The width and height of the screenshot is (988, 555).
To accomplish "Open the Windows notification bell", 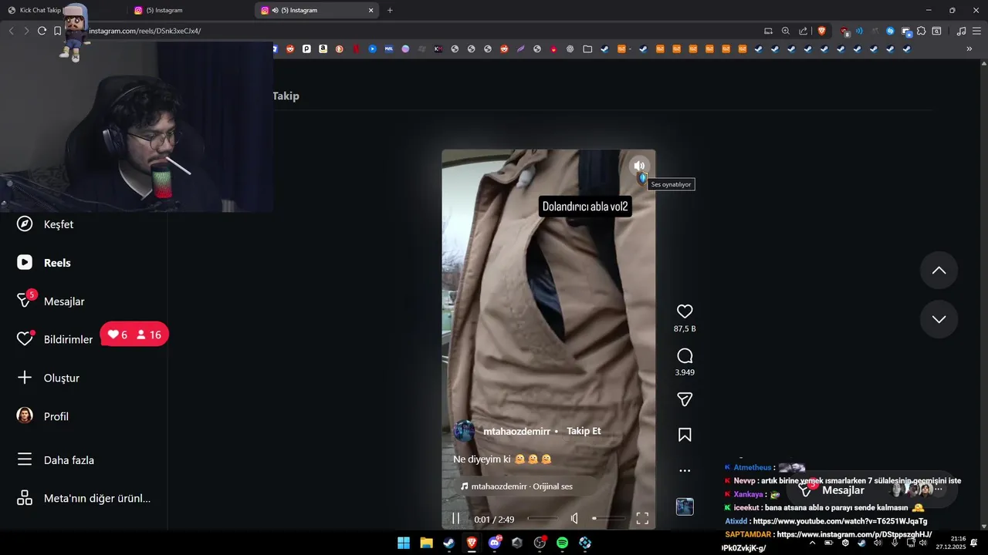I will (974, 543).
